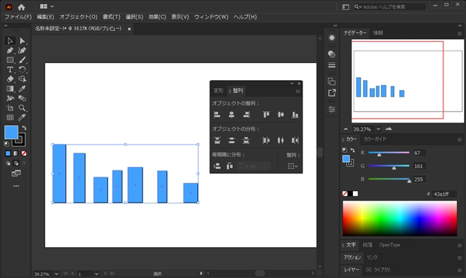Screen dimensions: 466x278
Task: Swap fill and stroke colors in toolbar
Action: pos(24,128)
